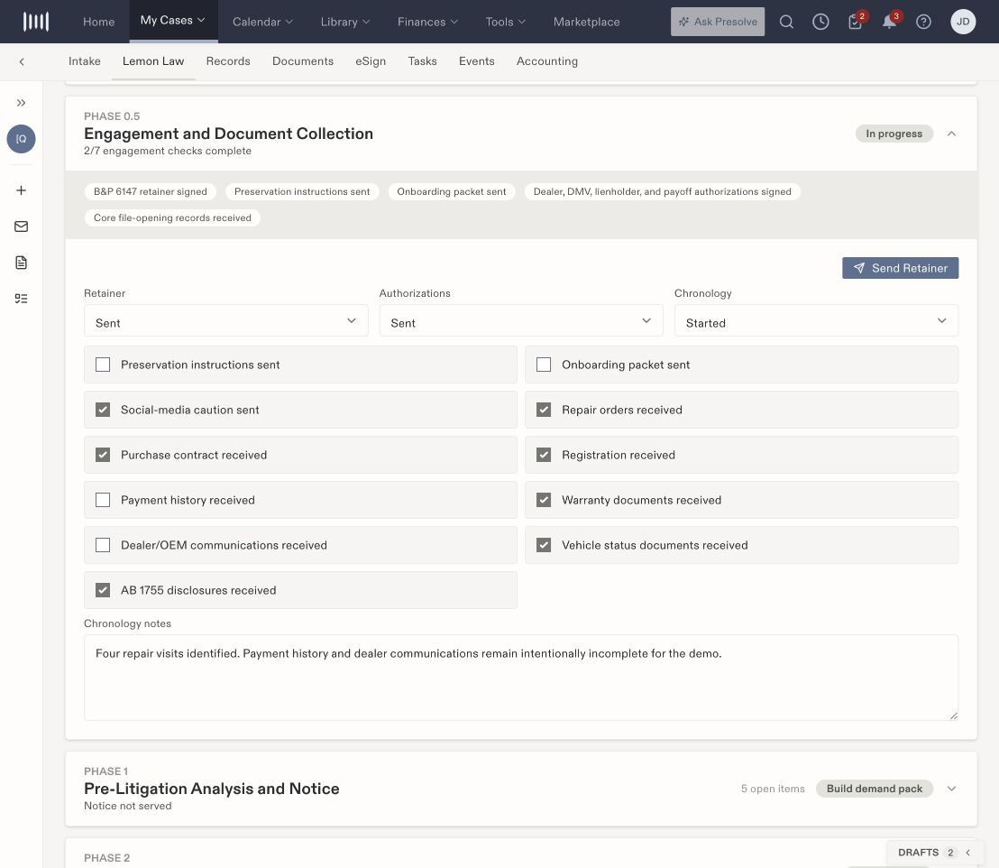Viewport: 999px width, 868px height.
Task: Click the Onboarding packet sent chip
Action: [451, 191]
